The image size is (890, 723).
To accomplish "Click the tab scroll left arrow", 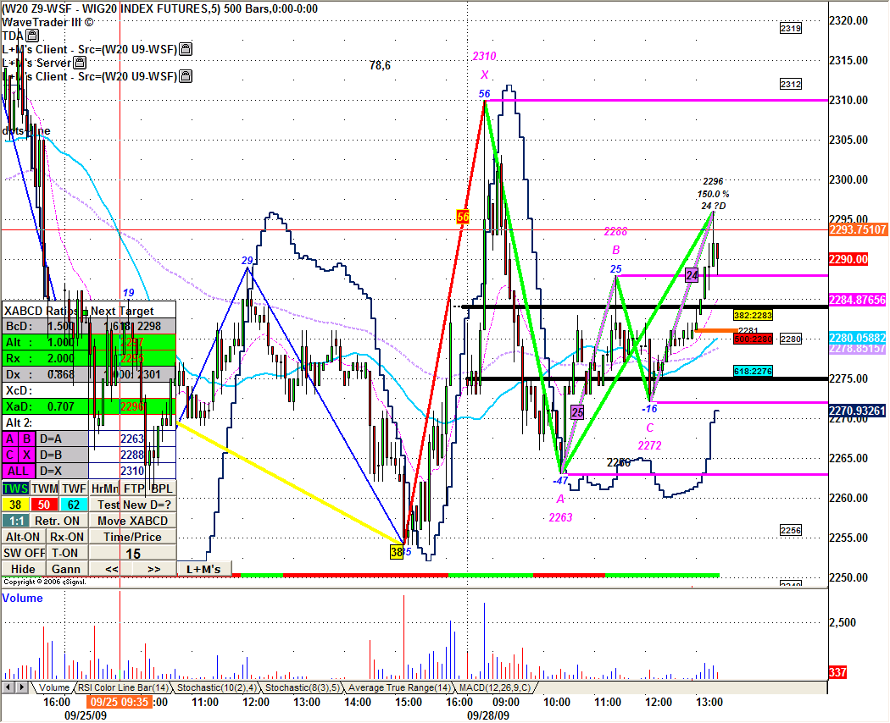I will [x=8, y=687].
